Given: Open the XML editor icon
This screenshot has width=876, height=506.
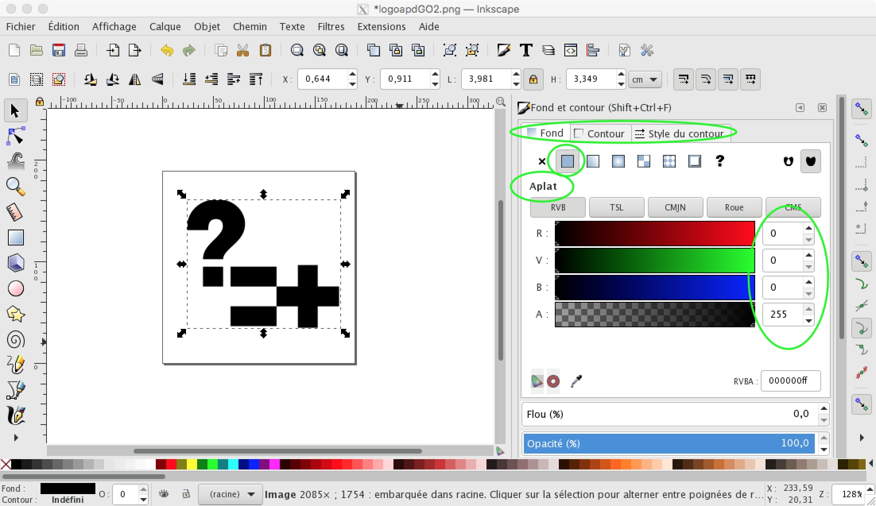Looking at the screenshot, I should [x=571, y=50].
